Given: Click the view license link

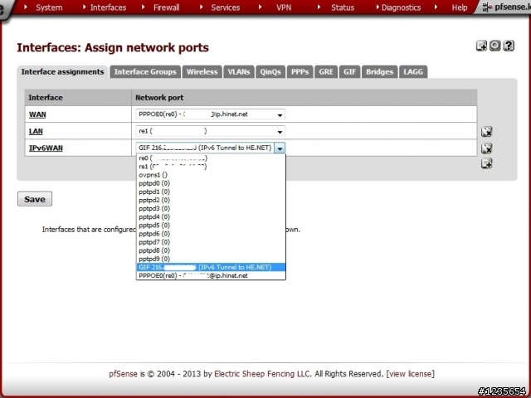Looking at the screenshot, I should pyautogui.click(x=410, y=374).
